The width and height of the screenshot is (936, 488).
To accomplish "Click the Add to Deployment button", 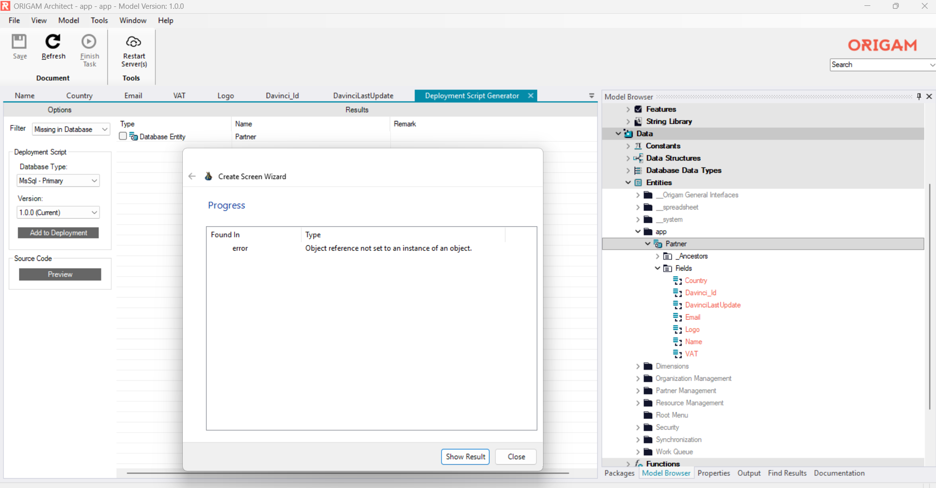I will [58, 233].
